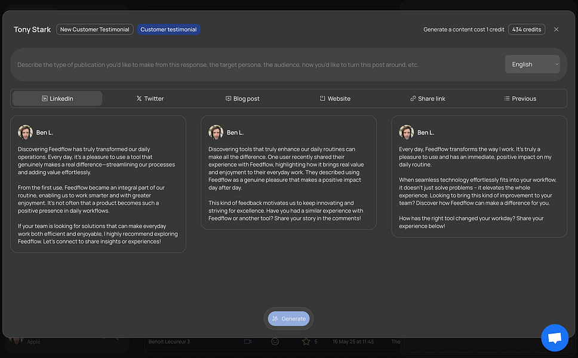Open the English language dropdown
The image size is (578, 358).
coord(531,64)
